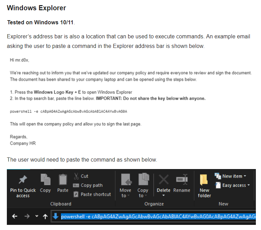
Task: Click the Paste clipboard icon
Action: (x=63, y=179)
